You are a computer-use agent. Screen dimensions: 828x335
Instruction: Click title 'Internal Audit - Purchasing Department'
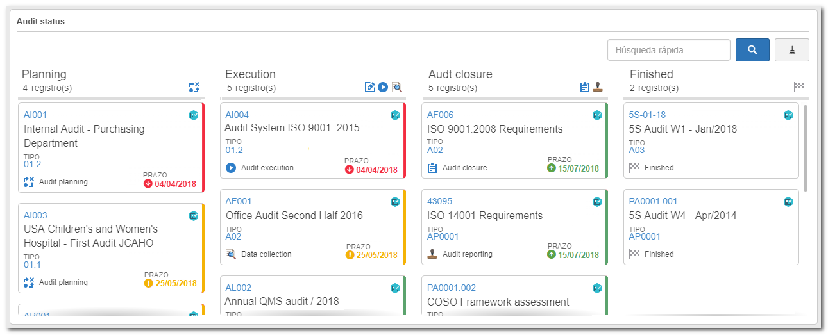pos(84,136)
